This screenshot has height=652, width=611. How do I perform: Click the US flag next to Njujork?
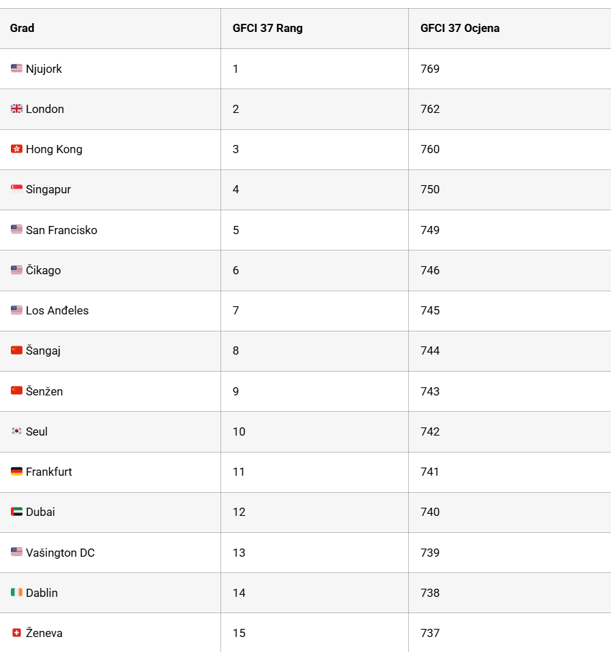(16, 68)
